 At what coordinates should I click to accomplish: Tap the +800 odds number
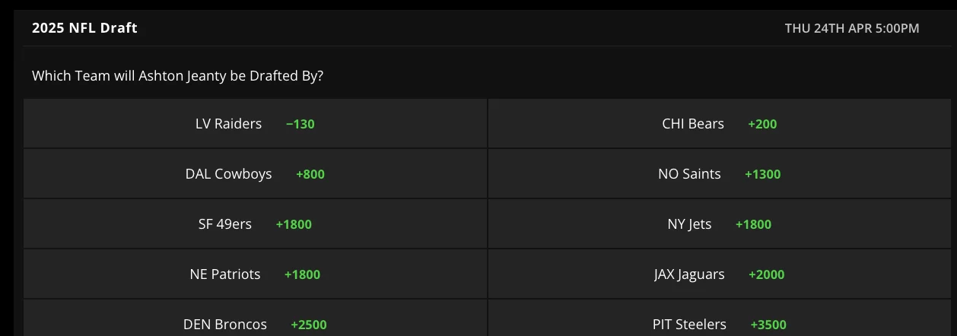tap(310, 174)
